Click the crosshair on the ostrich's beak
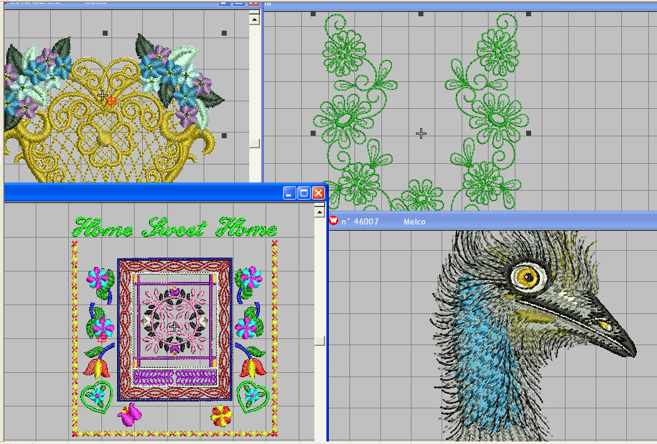 click(586, 340)
